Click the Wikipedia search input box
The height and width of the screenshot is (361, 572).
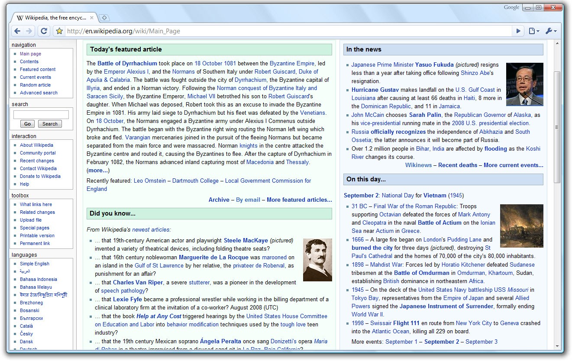[41, 115]
